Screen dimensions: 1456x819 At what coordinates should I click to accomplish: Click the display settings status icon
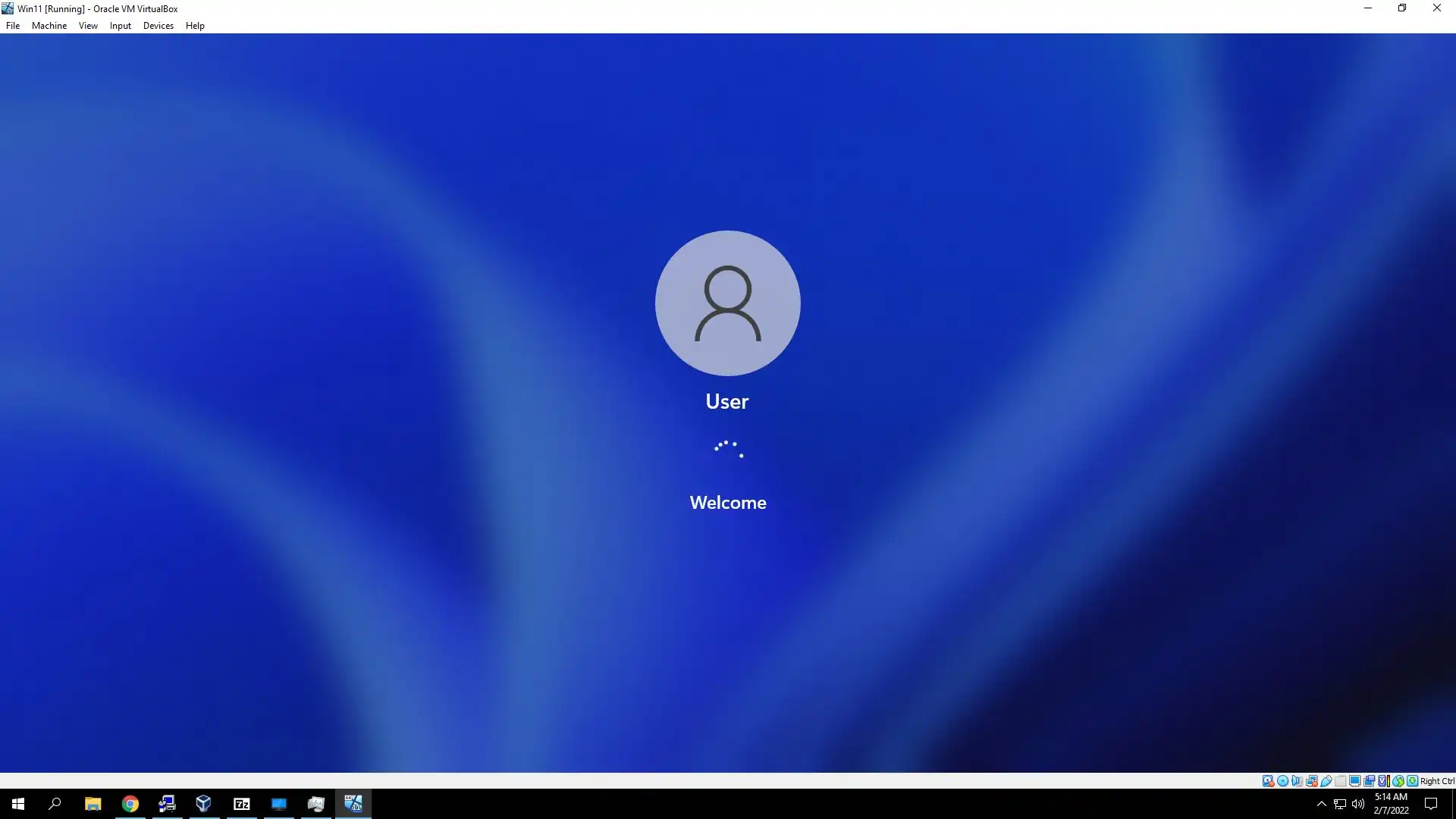click(x=1354, y=781)
